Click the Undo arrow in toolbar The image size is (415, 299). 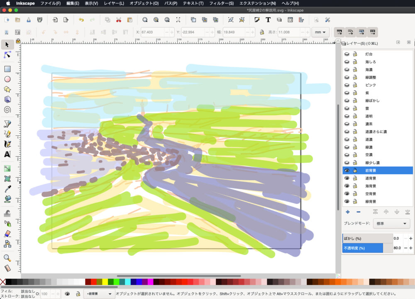[x=81, y=19]
